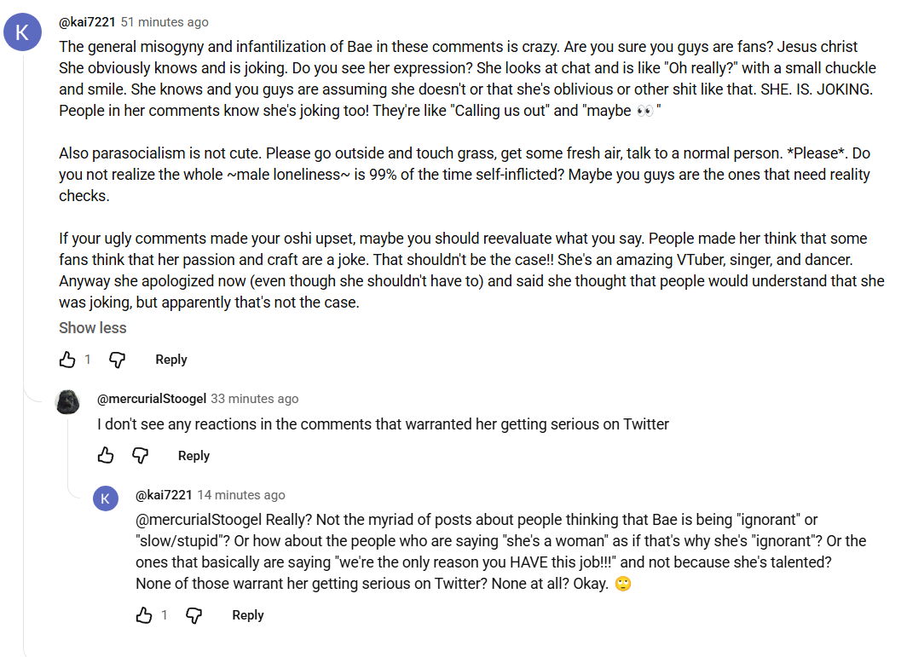
Task: Collapse comment with Show less
Action: tap(93, 328)
